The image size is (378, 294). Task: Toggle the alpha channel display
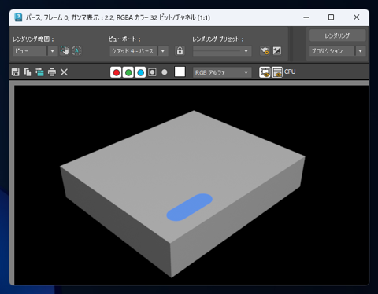point(152,72)
